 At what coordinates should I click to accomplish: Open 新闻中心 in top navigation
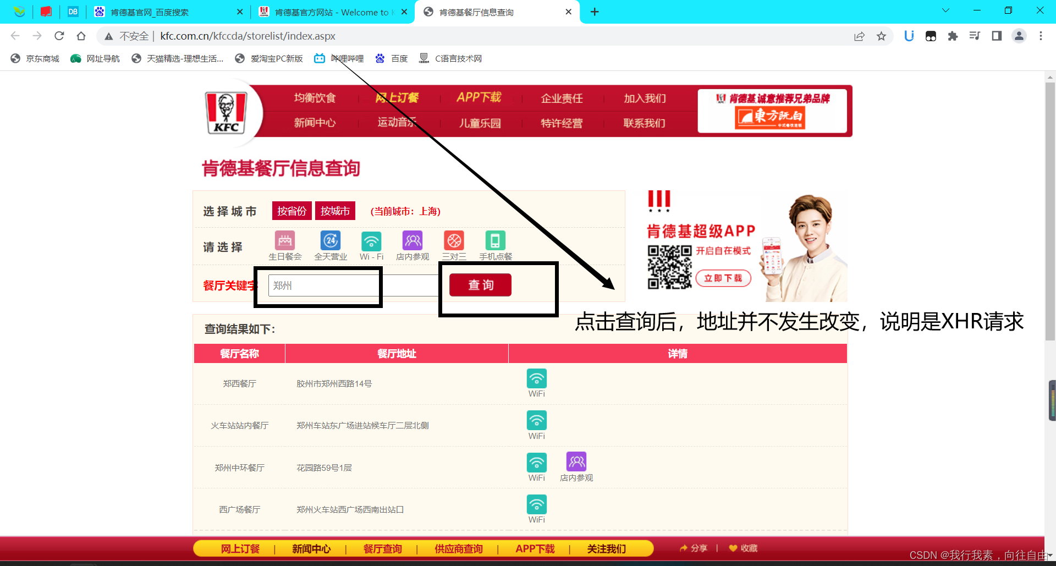coord(315,123)
